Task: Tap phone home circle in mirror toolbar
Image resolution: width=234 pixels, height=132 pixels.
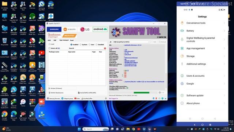Action: click(x=202, y=125)
